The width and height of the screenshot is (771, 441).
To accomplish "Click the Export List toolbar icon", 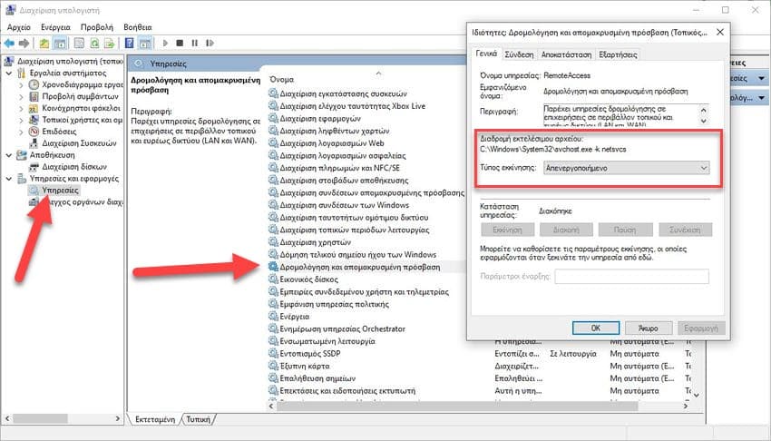I will 109,44.
